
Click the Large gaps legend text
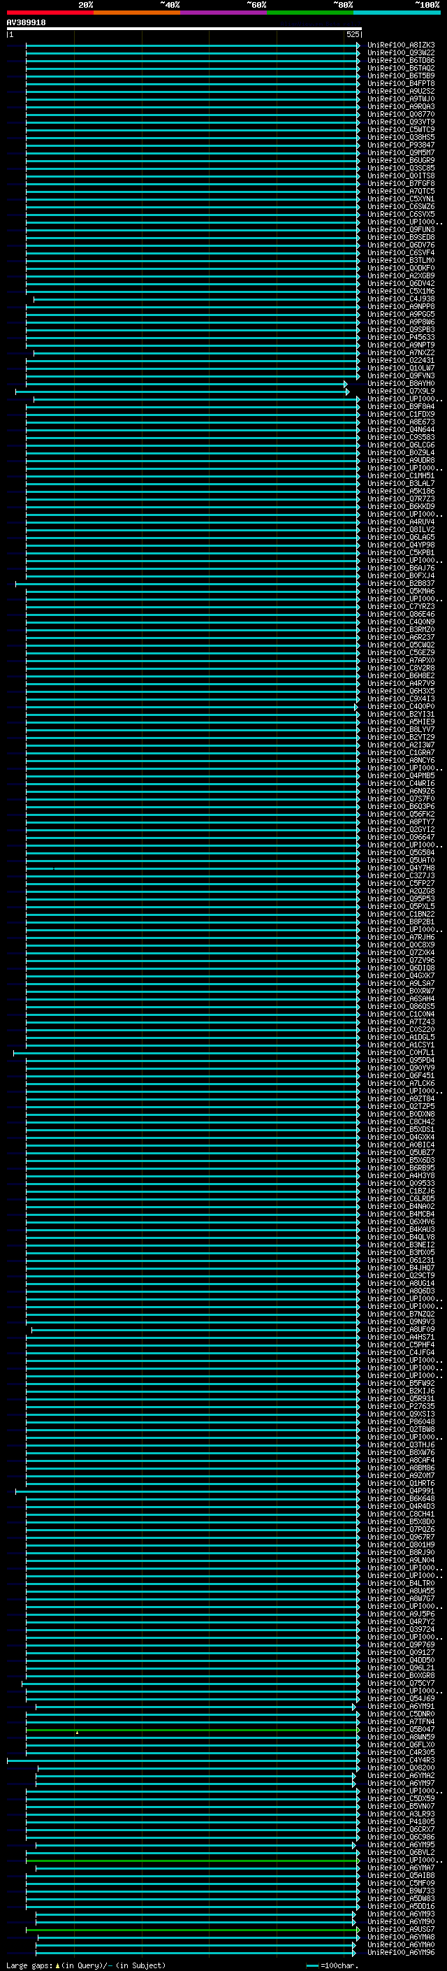click(x=86, y=1965)
